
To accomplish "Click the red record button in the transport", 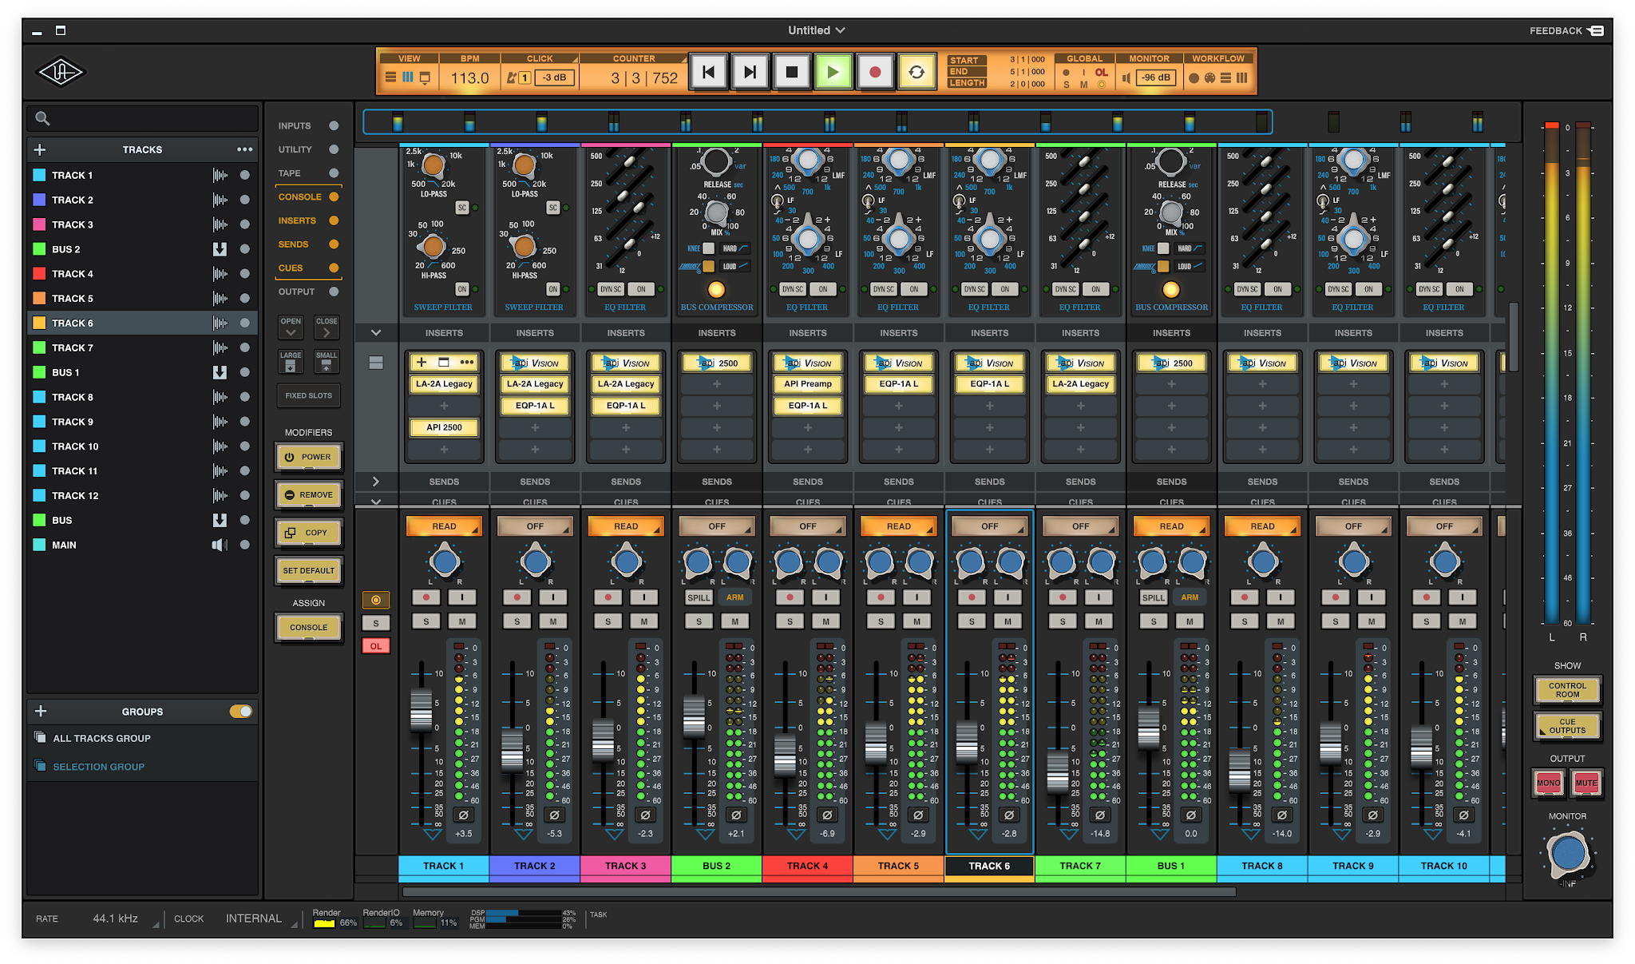I will [875, 73].
